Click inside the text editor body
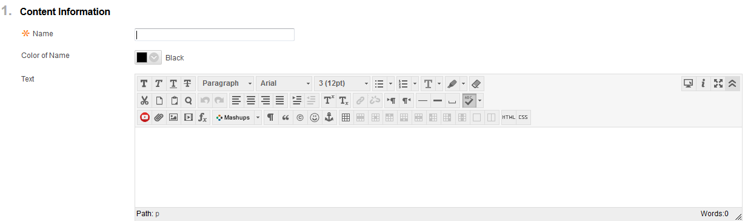Screen dimensions: 745x221 [x=438, y=167]
